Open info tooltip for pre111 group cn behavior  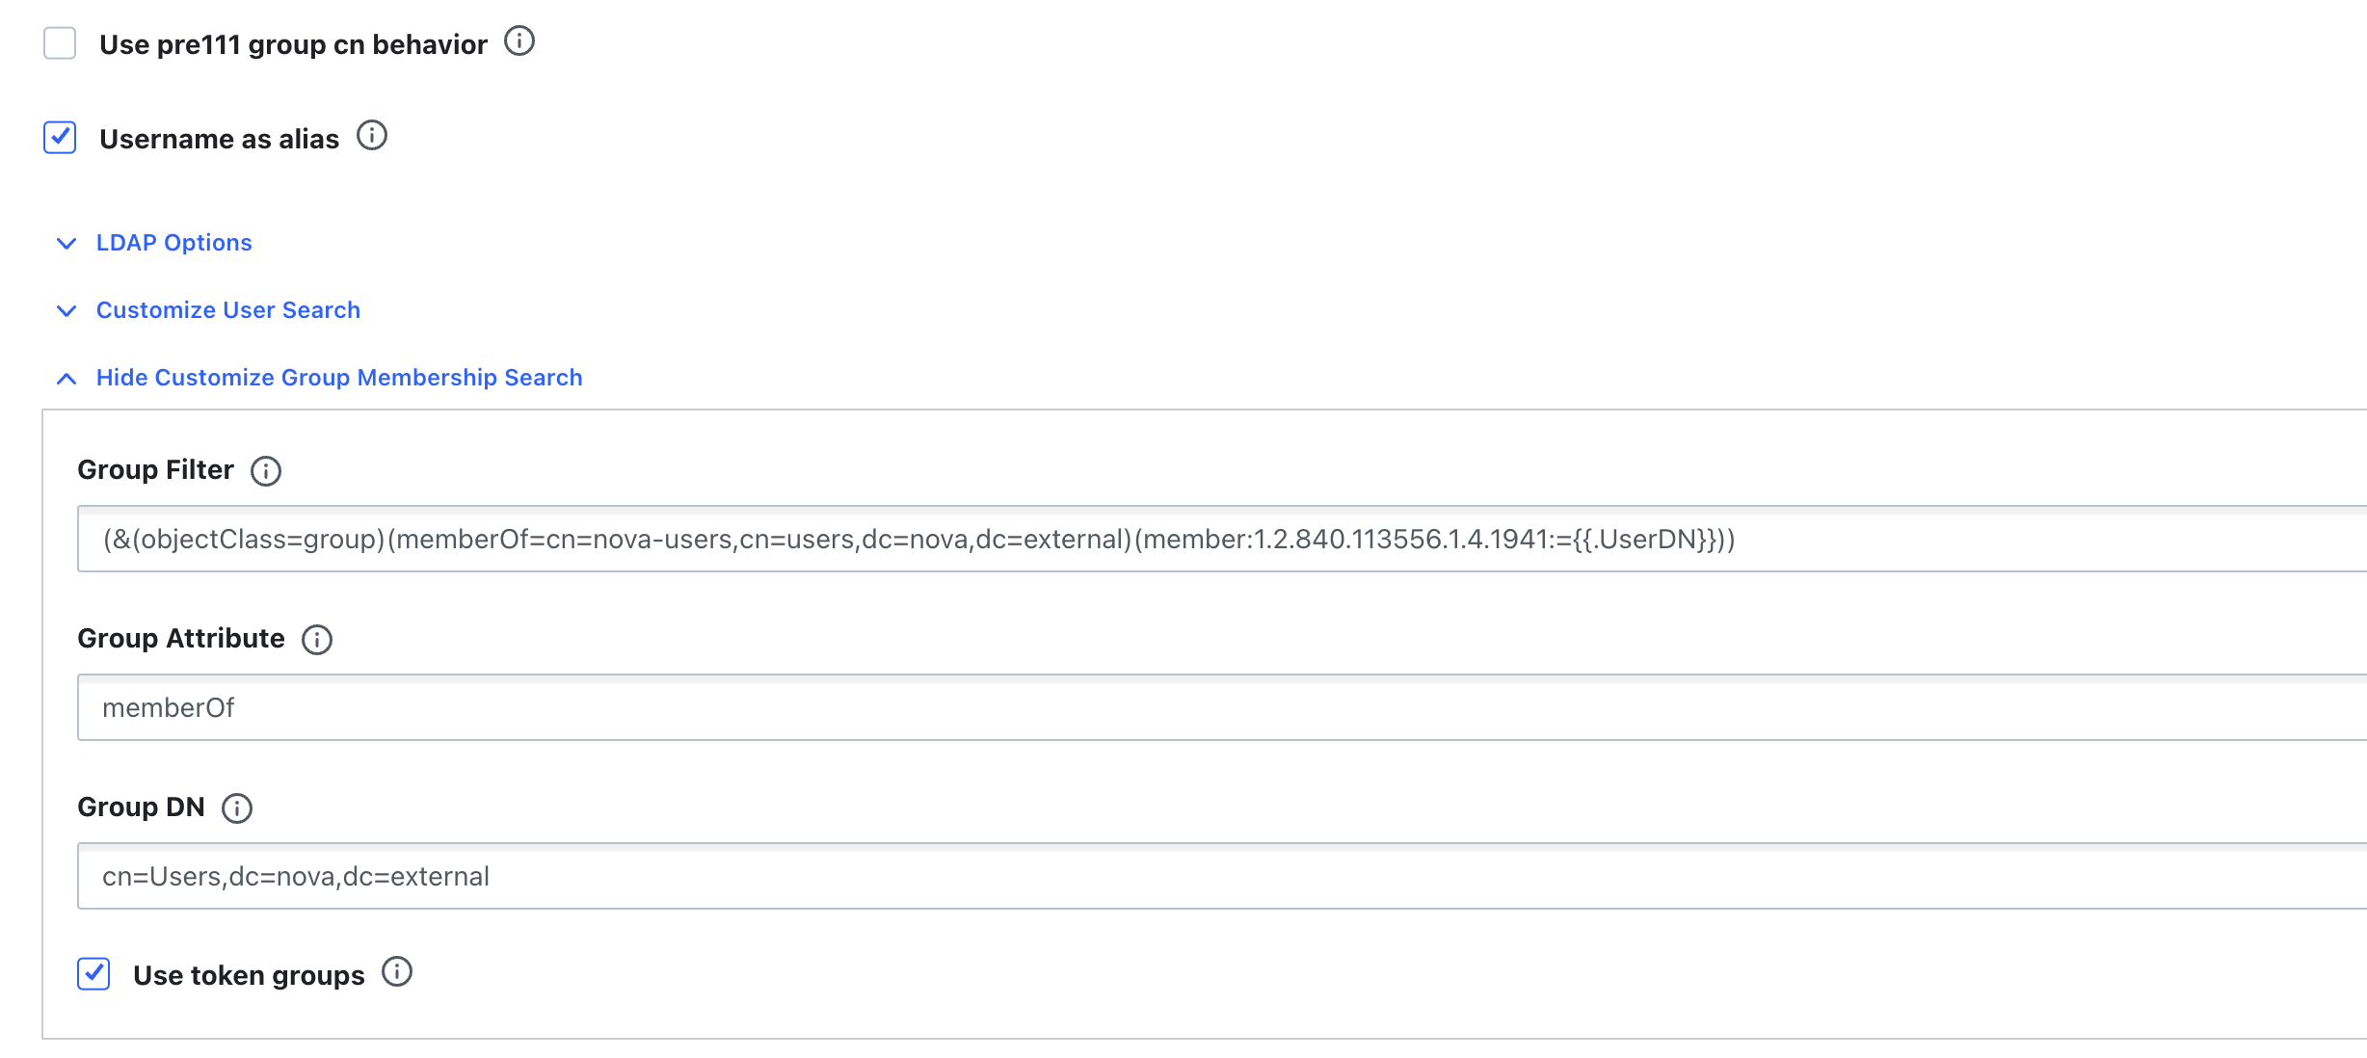519,41
